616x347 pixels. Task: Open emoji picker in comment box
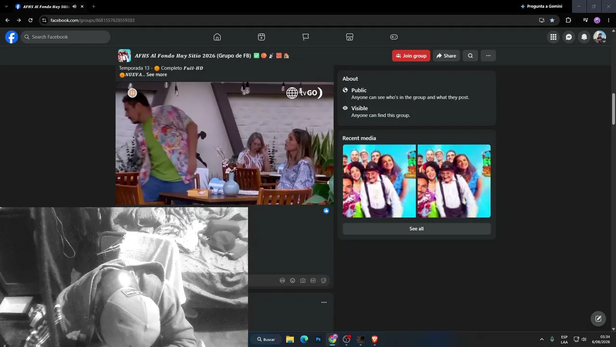293,280
